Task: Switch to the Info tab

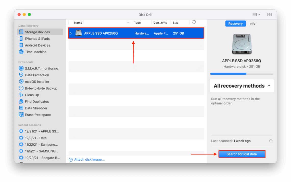Action: point(252,24)
